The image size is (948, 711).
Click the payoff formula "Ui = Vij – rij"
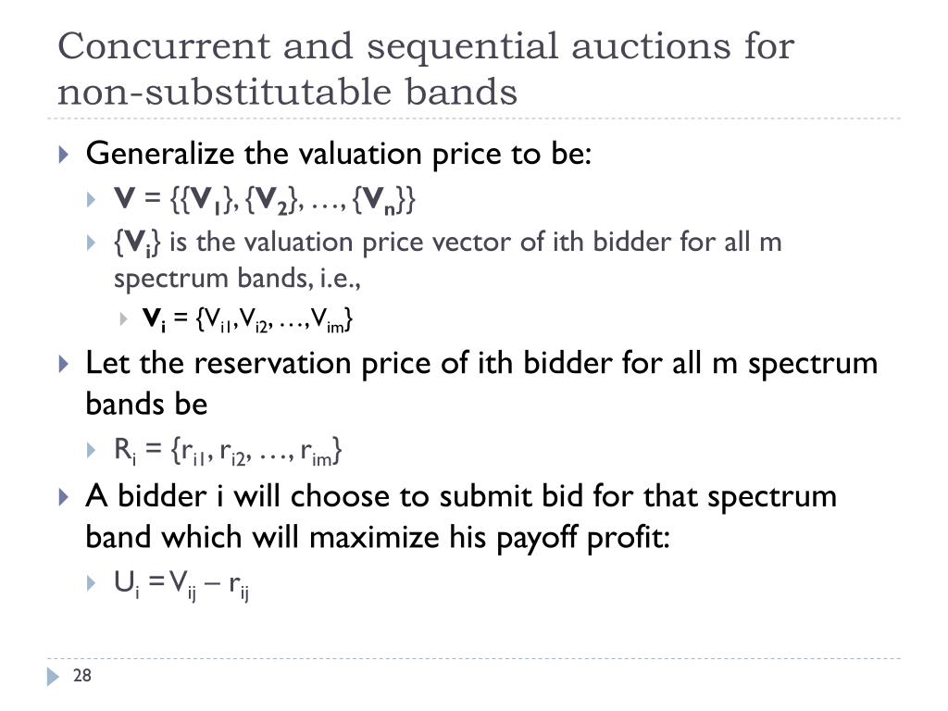click(183, 583)
